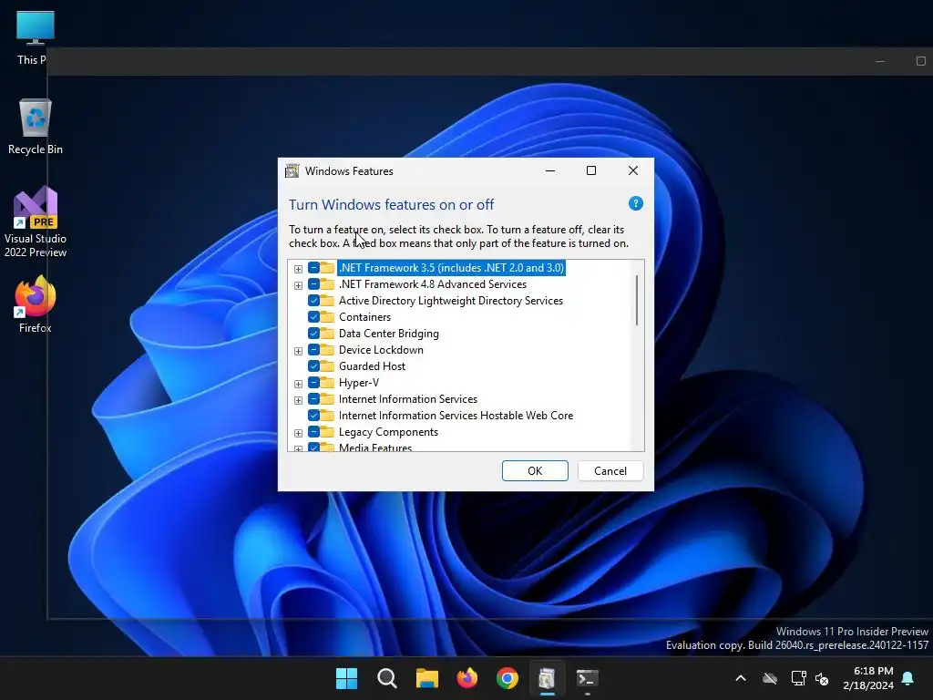Viewport: 933px width, 700px height.
Task: Click the .NET Framework 3.5 folder icon
Action: 328,268
